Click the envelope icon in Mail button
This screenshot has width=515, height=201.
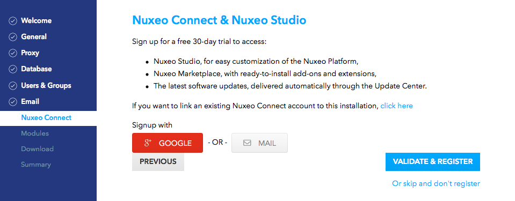[x=247, y=143]
